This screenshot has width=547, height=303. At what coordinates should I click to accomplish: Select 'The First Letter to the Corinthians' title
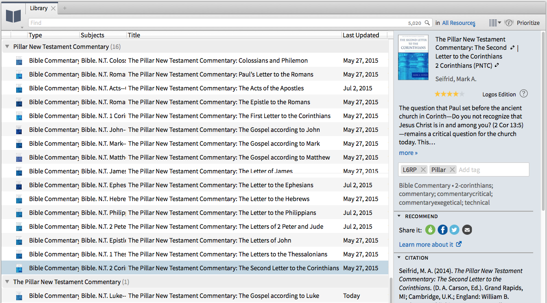coord(229,116)
